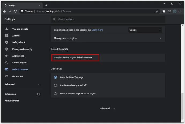Go to Autofill settings

(x=16, y=36)
